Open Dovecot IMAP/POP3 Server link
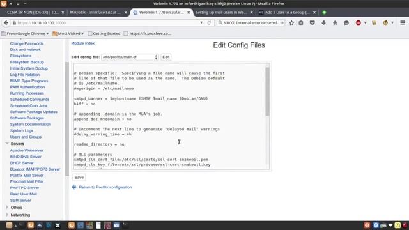This screenshot has height=230, width=409. pyautogui.click(x=35, y=169)
